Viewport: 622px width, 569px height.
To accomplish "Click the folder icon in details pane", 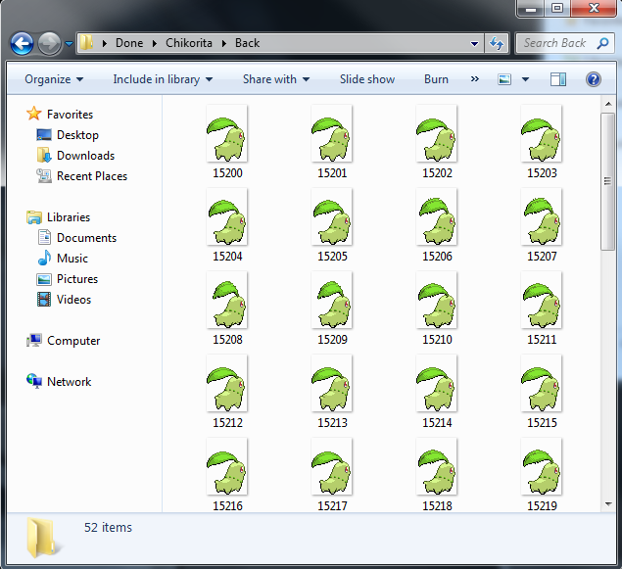I will point(42,538).
